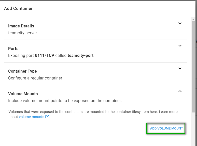Viewport: 197px width, 146px height.
Task: Click the Volume Mounts heading
Action: pos(23,94)
